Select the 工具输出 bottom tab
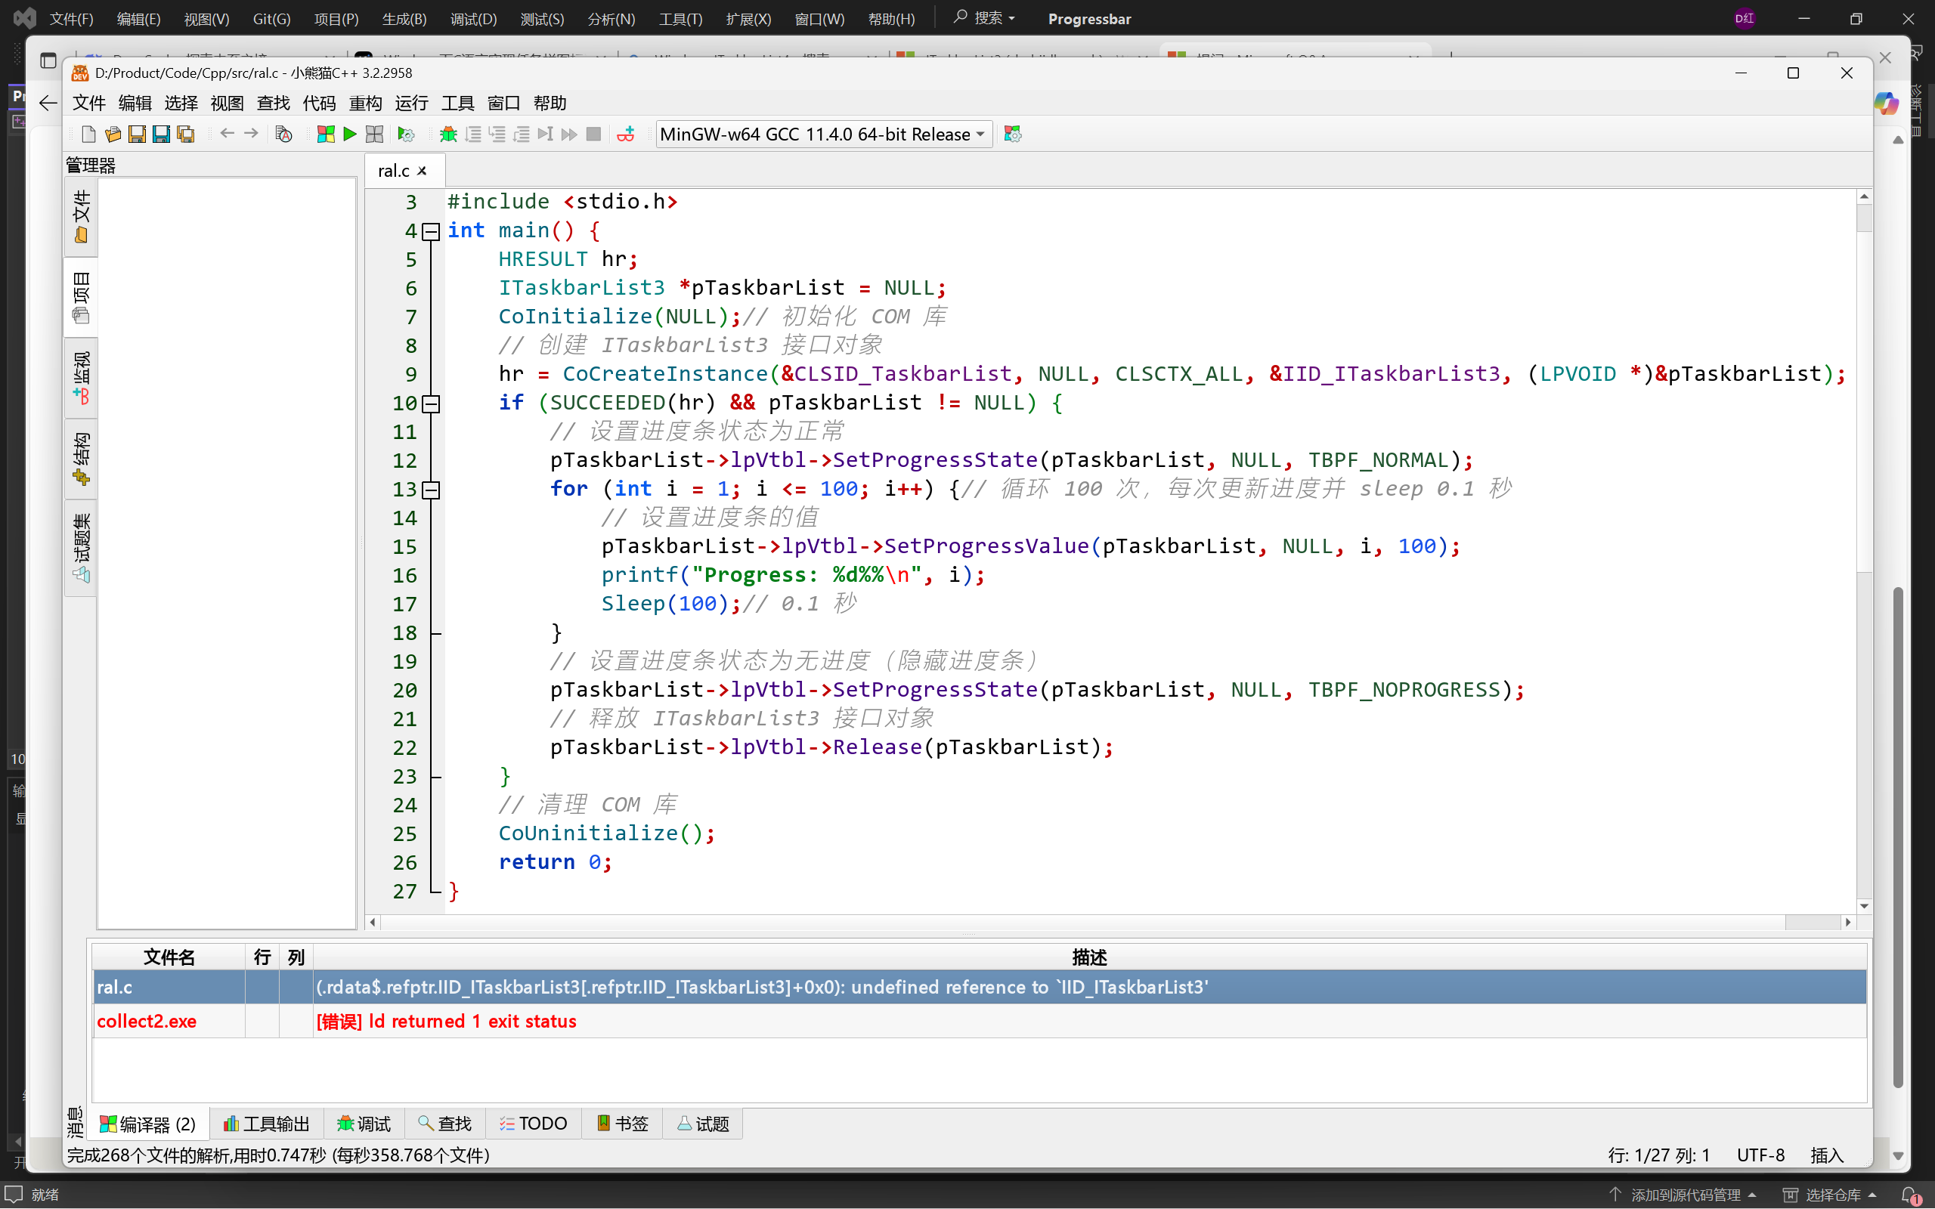The width and height of the screenshot is (1935, 1209). pos(267,1124)
